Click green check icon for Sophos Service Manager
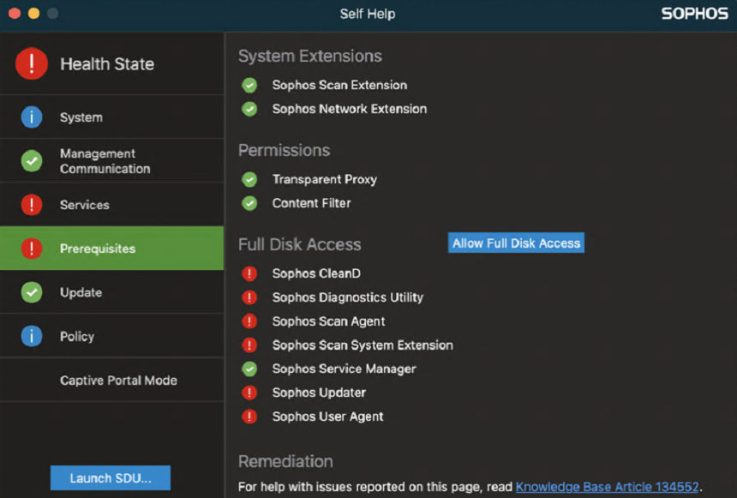 pyautogui.click(x=249, y=369)
